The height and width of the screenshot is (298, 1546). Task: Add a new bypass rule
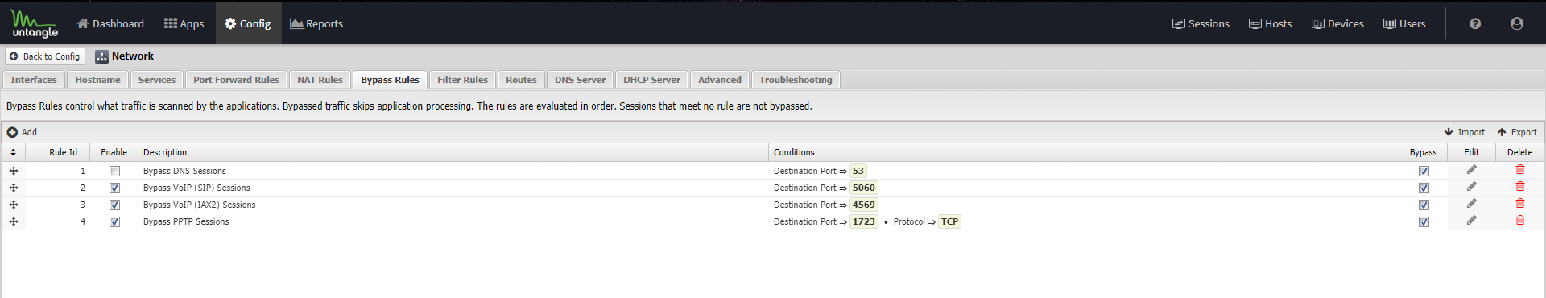coord(23,132)
